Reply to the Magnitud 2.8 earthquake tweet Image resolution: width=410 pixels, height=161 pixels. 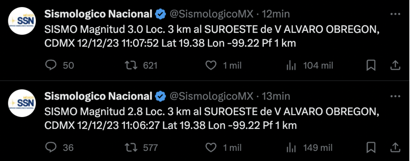coord(51,147)
